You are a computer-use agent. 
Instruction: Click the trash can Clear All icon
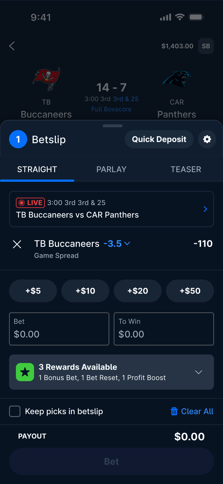pyautogui.click(x=174, y=411)
